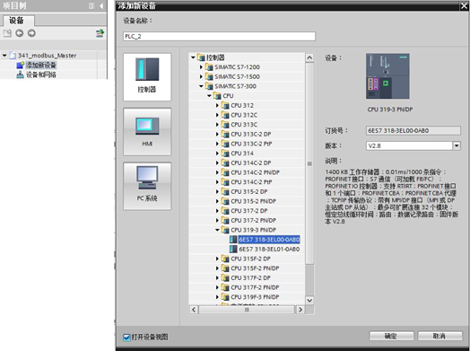Select the 6ES7 318-3EL01-0AB0 entry
This screenshot has width=470, height=351.
pyautogui.click(x=269, y=249)
